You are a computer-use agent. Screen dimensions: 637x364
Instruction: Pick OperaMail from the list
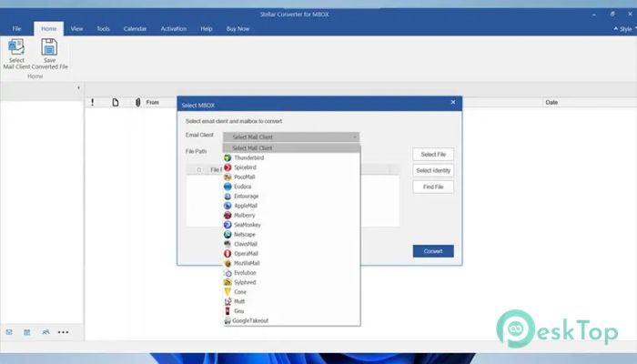pyautogui.click(x=291, y=254)
